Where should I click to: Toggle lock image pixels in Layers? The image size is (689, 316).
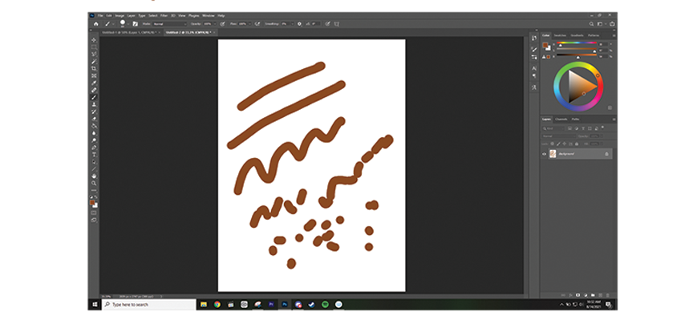click(x=558, y=144)
